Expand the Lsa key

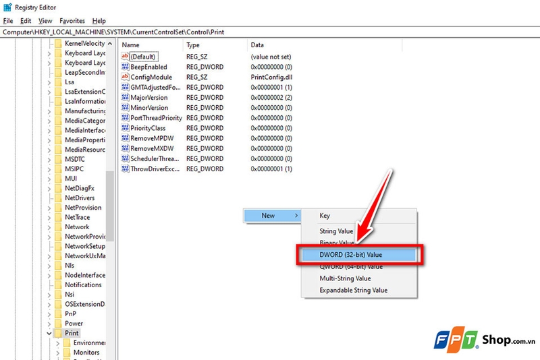[x=49, y=82]
